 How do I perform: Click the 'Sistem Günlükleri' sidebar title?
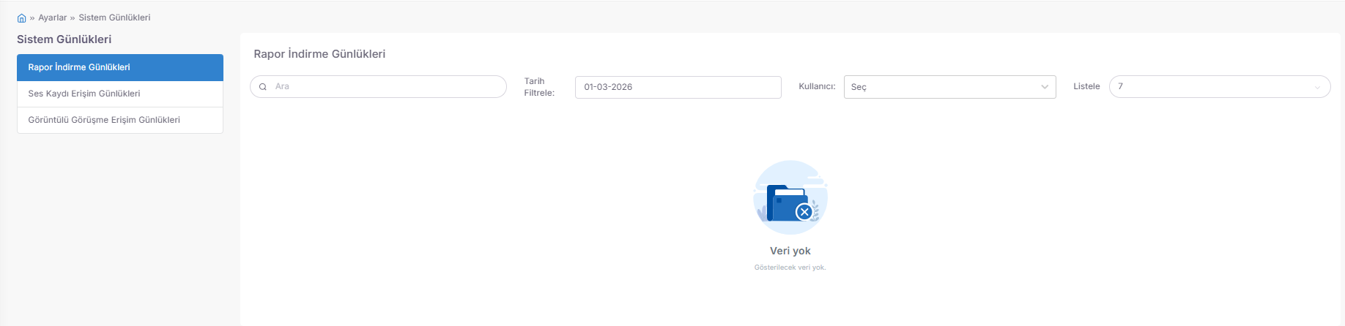point(64,39)
